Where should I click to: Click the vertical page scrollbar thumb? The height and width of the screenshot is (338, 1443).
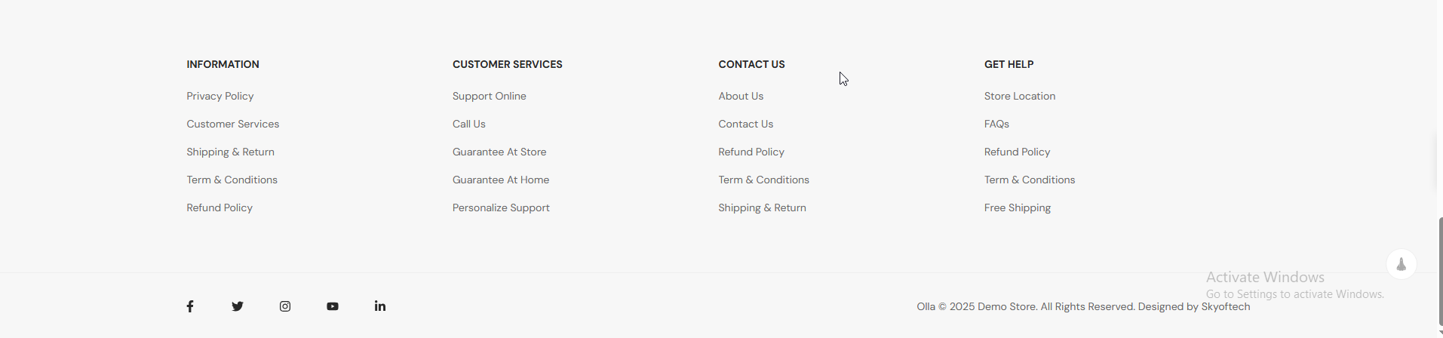[1439, 272]
